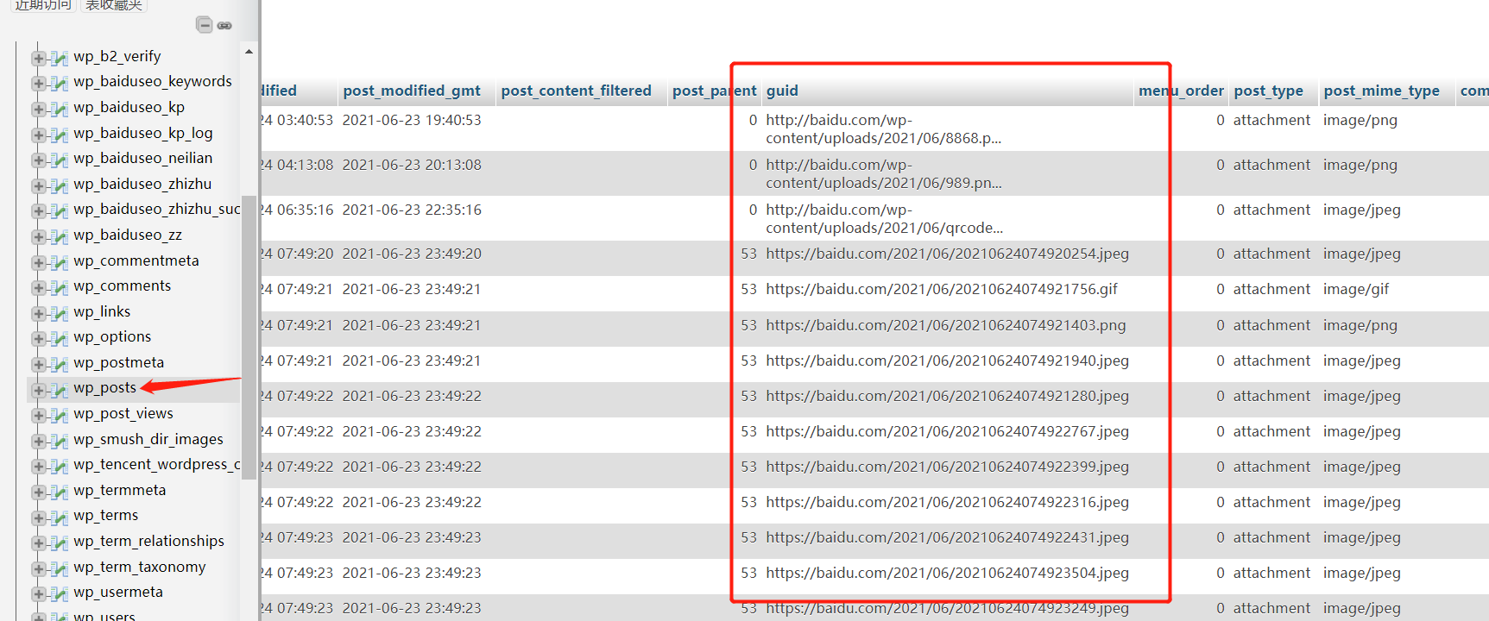Click the table icon beside wp_b2_verify

(59, 58)
